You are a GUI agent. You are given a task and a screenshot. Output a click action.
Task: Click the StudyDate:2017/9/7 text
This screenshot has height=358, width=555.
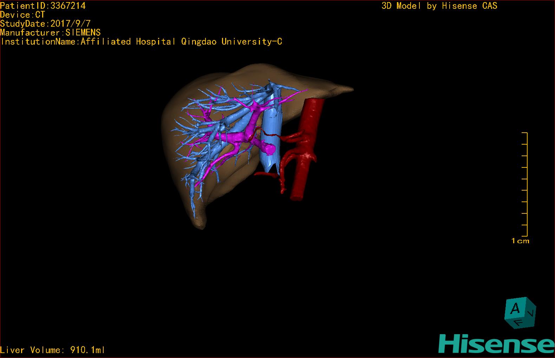click(x=45, y=24)
